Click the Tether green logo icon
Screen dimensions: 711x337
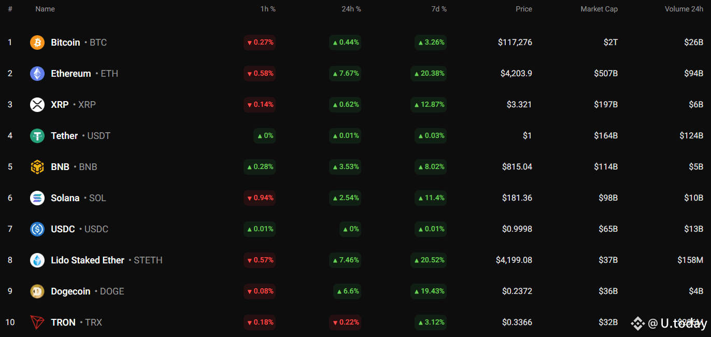click(37, 136)
